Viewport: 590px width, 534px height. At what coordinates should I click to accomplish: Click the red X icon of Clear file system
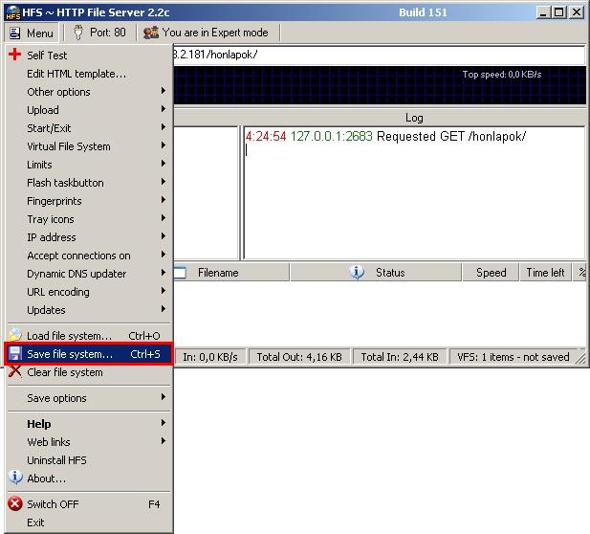pos(15,371)
